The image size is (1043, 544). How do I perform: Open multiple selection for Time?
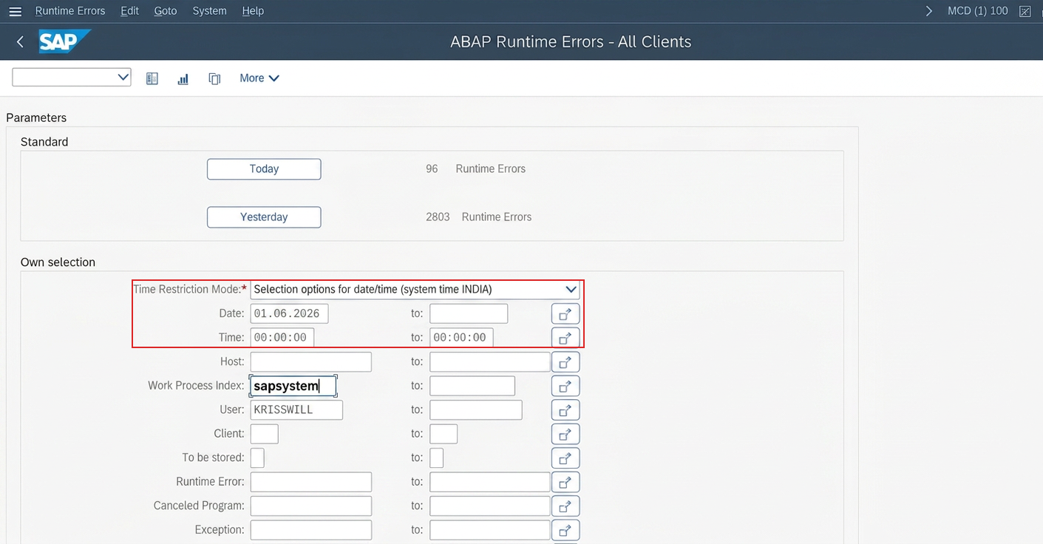(565, 338)
